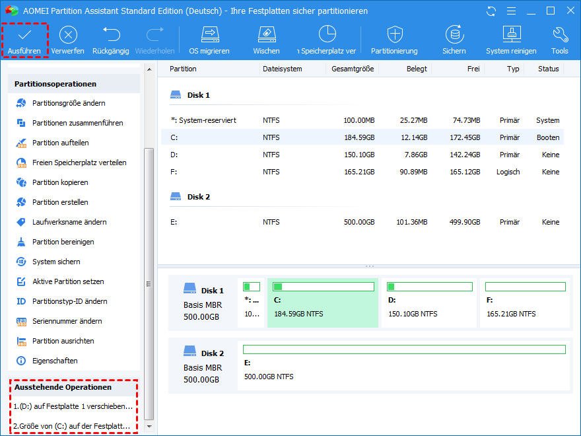Select Partitionen zusammenführen operation
This screenshot has width=581, height=436.
77,123
